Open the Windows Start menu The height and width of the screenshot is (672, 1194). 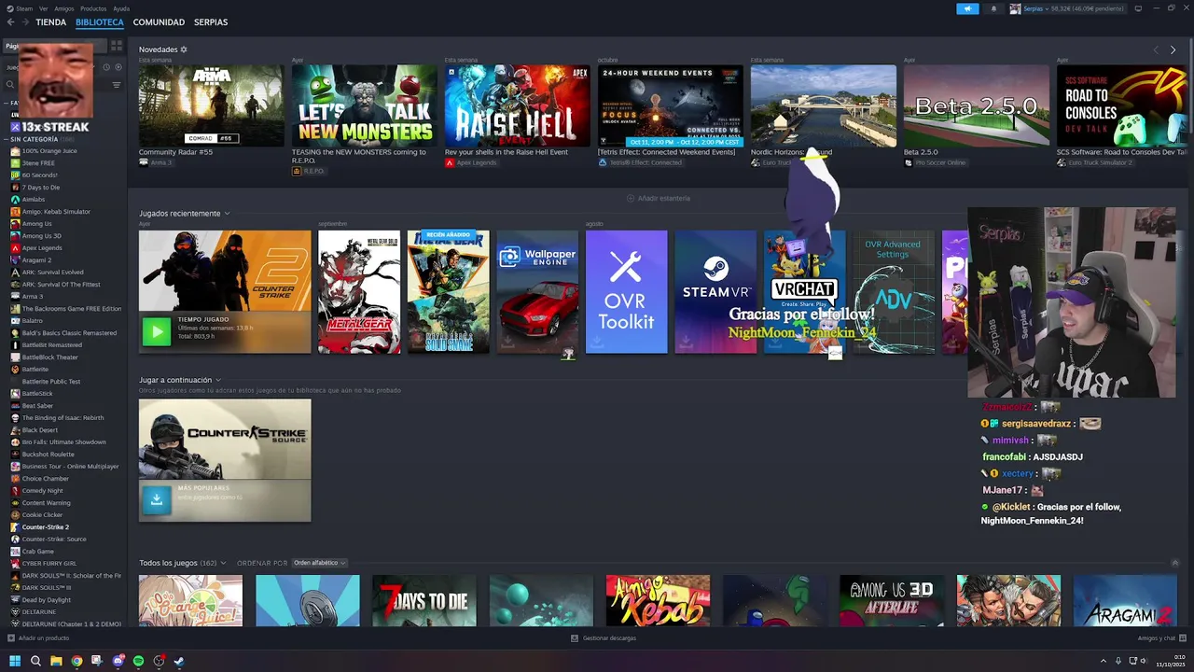(x=15, y=661)
